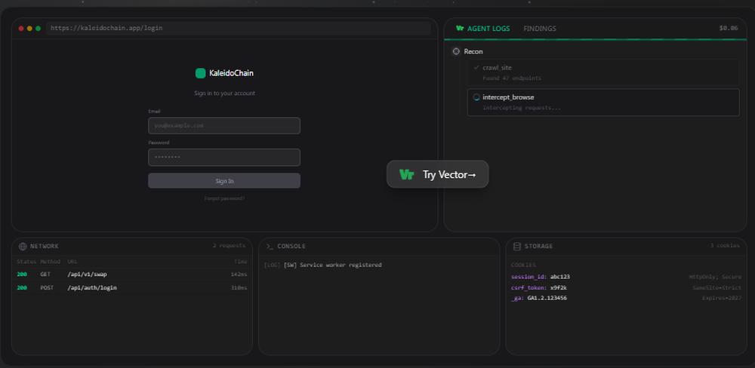755x368 pixels.
Task: Click the STORAGE panel title
Action: click(x=539, y=247)
